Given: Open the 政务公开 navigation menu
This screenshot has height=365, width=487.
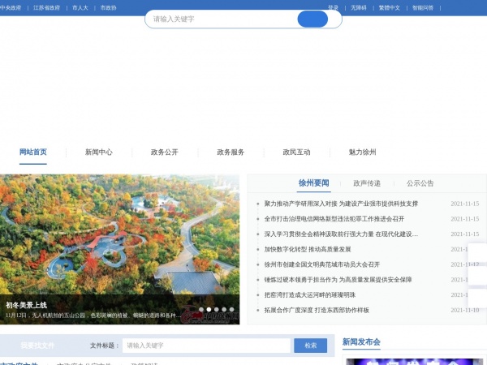Looking at the screenshot, I should click(x=165, y=152).
